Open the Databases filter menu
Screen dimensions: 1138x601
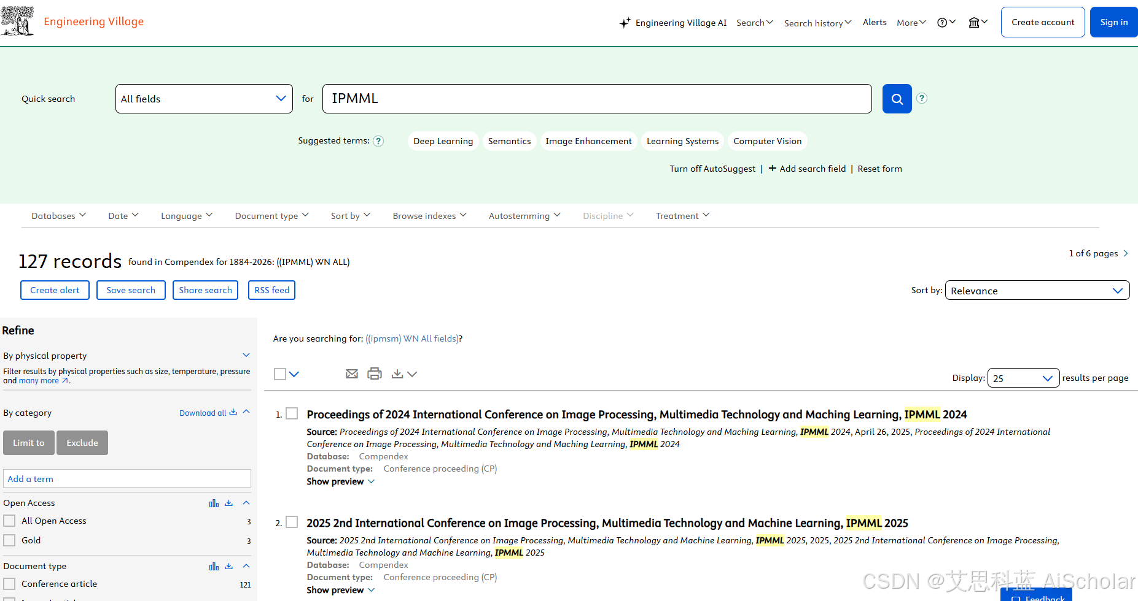[59, 216]
